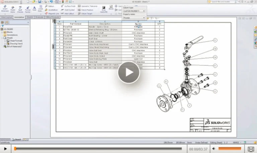Select Bill of Materials17 in tree

(x=14, y=46)
